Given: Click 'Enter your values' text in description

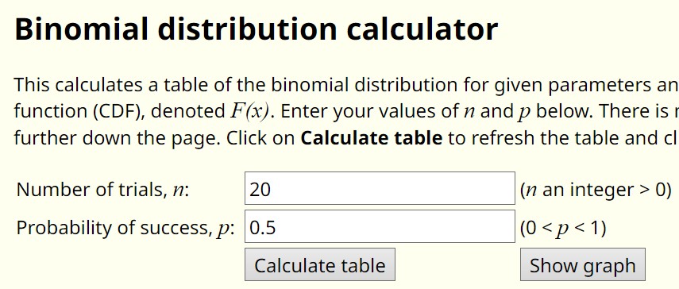Looking at the screenshot, I should (x=353, y=112).
